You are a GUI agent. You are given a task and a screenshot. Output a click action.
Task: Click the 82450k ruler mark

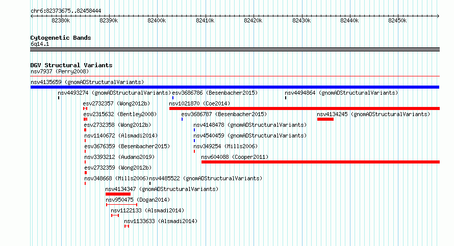(x=398, y=20)
